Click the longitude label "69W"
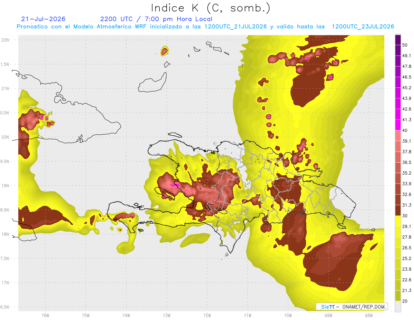This screenshot has width=414, height=320. 328,316
